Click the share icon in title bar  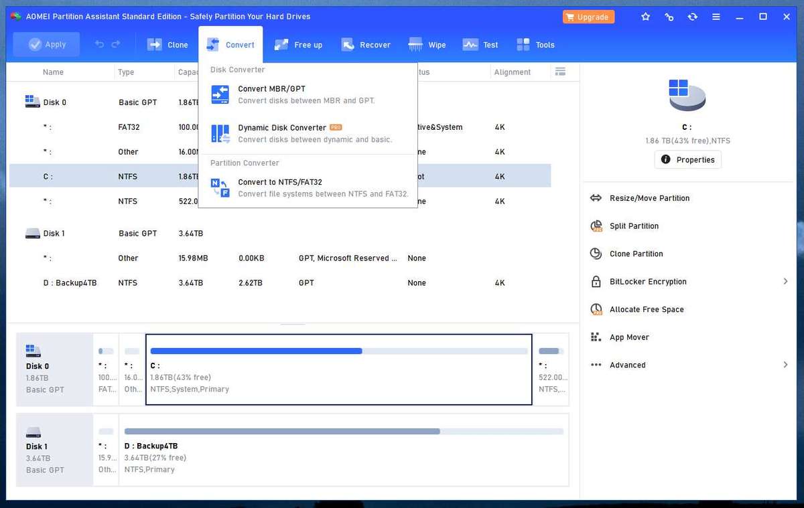(669, 17)
